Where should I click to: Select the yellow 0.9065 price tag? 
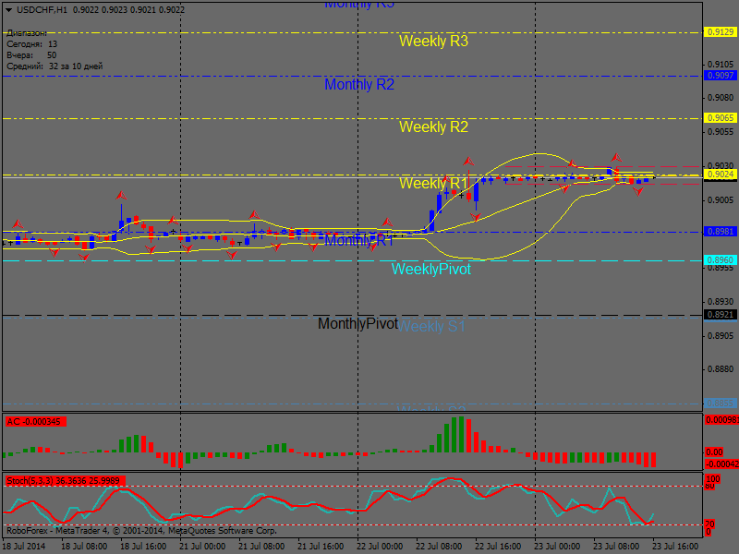point(720,118)
